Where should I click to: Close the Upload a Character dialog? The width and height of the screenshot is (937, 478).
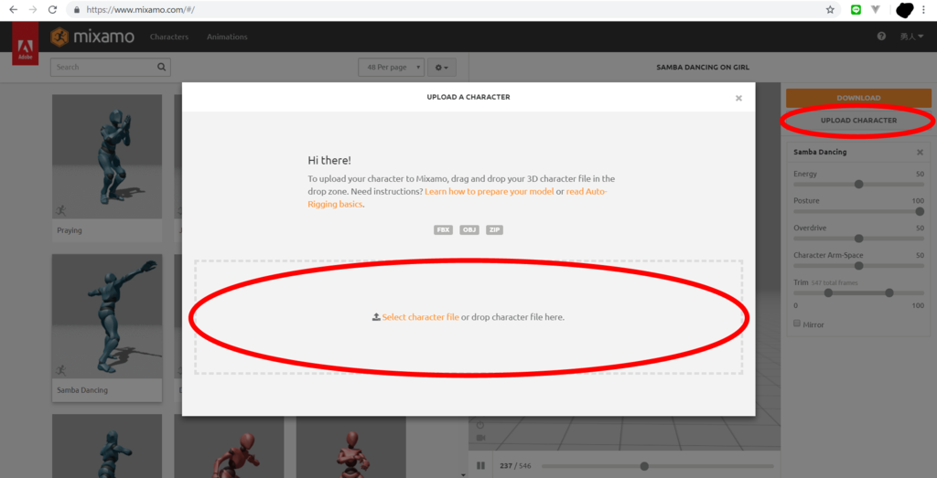(738, 98)
